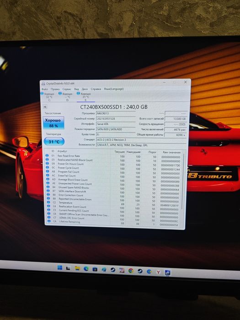Click the power-on count value 4676 раз

[x=176, y=129]
